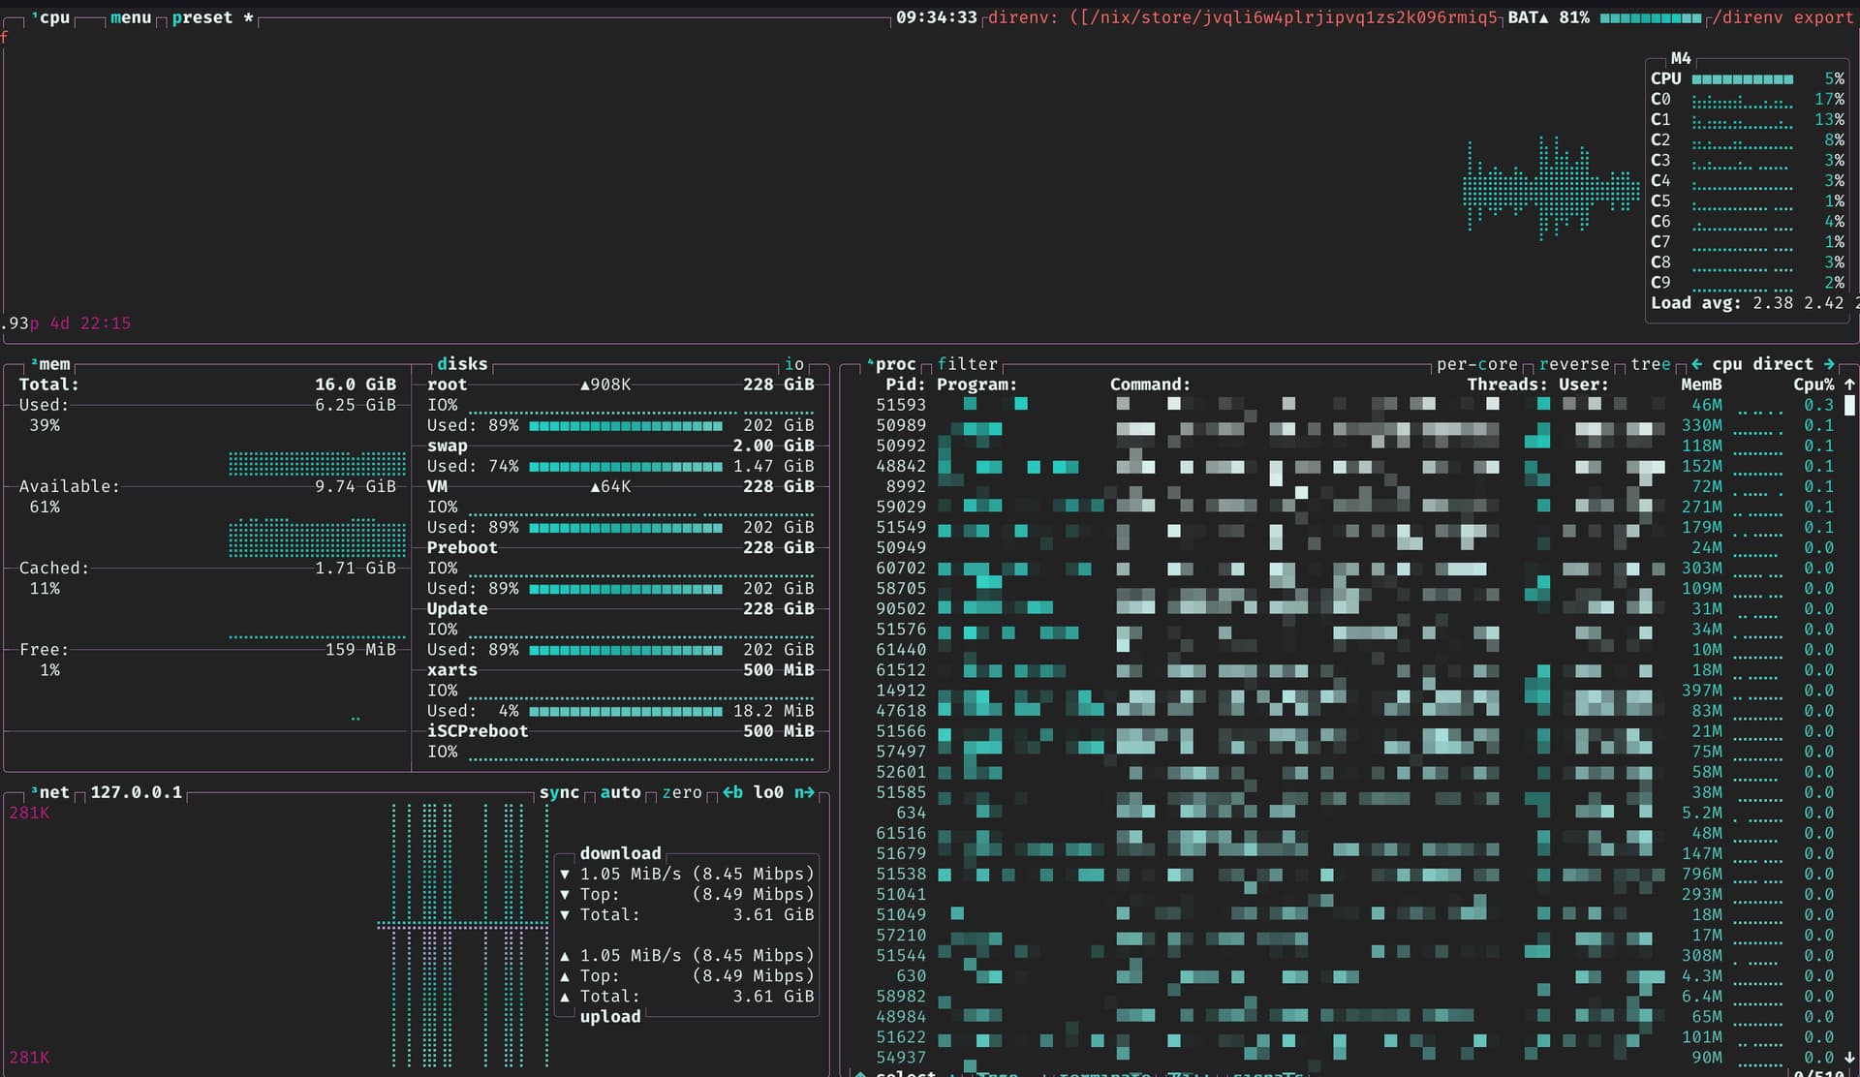Click the left arrow before 'cpu direct' sort

1696,364
